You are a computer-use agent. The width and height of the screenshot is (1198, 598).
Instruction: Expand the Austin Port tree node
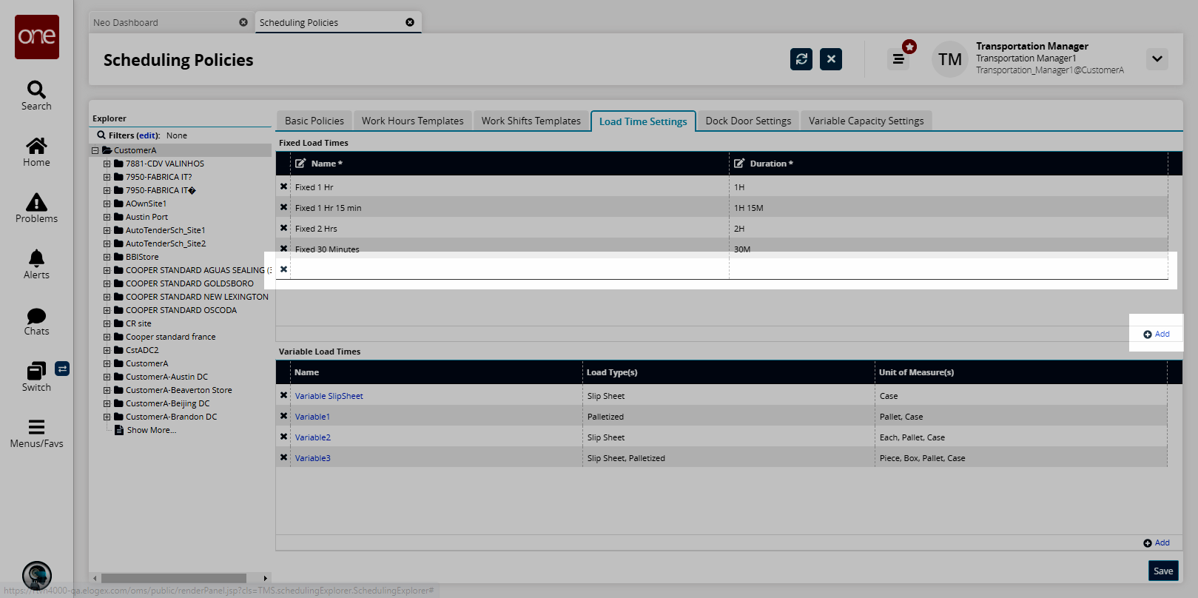tap(107, 217)
